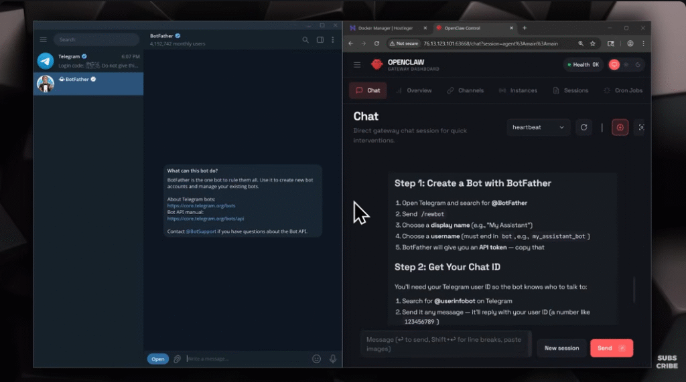Open the core.telegram.org/bots link
The width and height of the screenshot is (686, 382).
(x=201, y=205)
